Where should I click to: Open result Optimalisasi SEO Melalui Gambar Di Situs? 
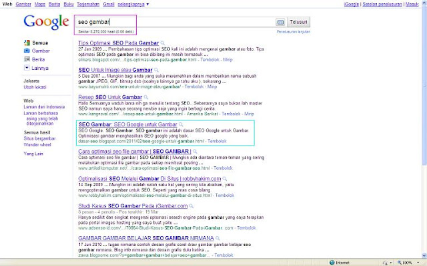pyautogui.click(x=149, y=179)
